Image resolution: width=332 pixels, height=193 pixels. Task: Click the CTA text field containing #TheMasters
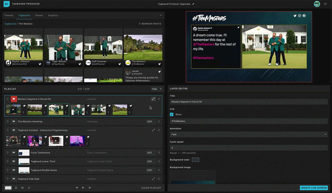pos(249,121)
